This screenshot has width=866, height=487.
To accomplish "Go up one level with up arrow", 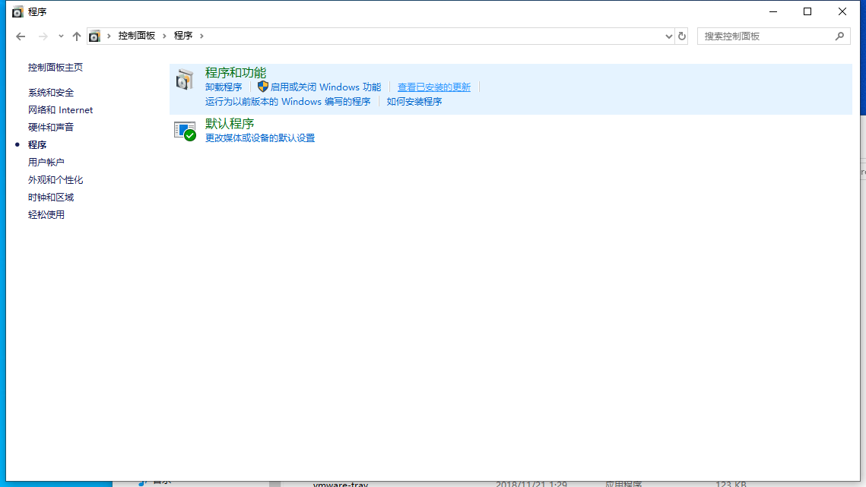I will (x=77, y=36).
